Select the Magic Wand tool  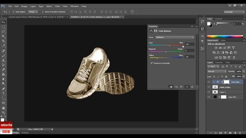point(3,36)
